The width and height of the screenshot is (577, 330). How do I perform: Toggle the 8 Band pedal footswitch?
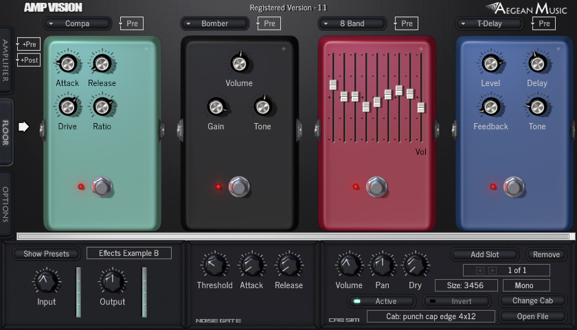click(376, 187)
